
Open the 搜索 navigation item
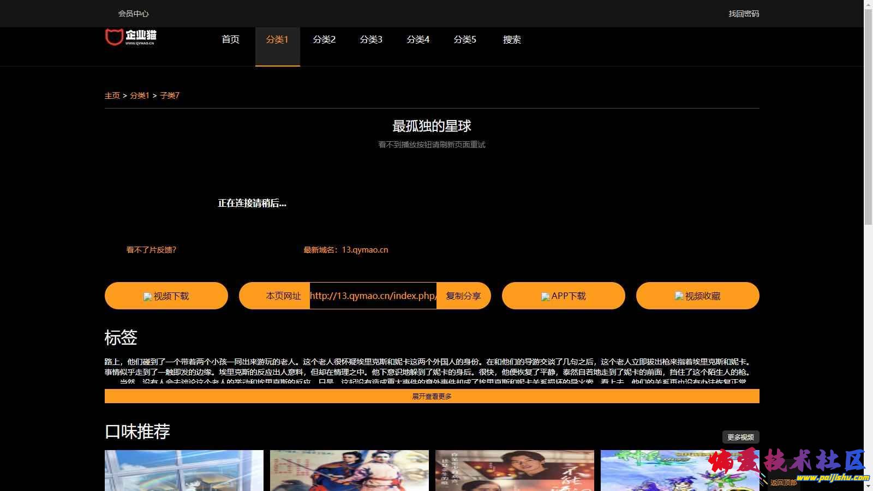pos(512,39)
